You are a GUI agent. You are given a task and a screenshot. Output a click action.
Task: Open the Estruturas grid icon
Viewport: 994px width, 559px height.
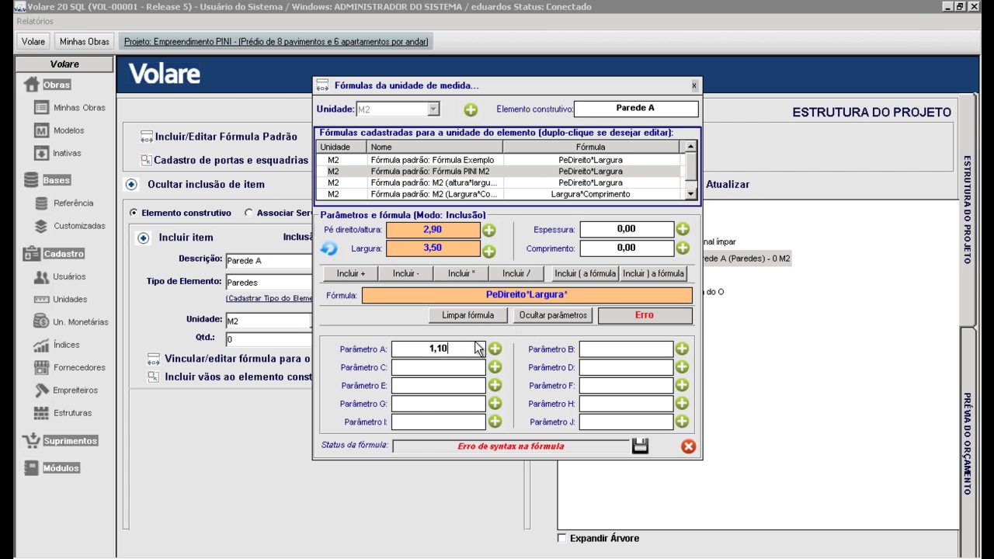[x=41, y=413]
